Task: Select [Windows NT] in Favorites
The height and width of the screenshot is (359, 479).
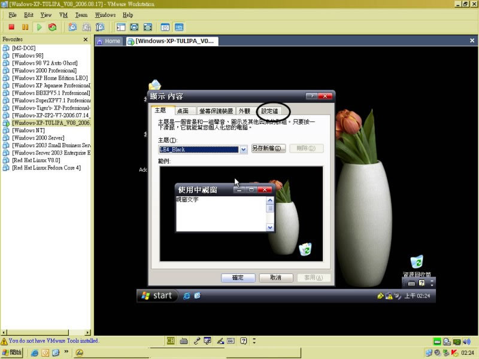Action: 28,130
